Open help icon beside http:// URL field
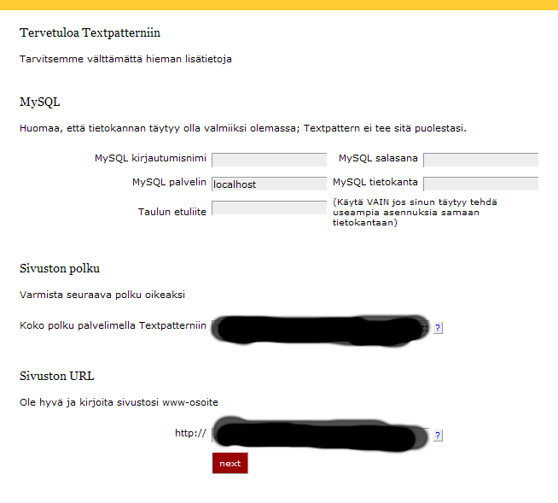The image size is (558, 503). click(438, 436)
